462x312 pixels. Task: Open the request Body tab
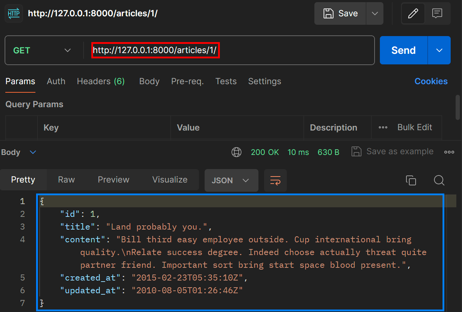click(x=149, y=81)
